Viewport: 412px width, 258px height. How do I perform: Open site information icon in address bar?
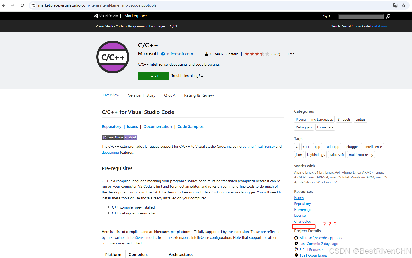click(x=33, y=5)
